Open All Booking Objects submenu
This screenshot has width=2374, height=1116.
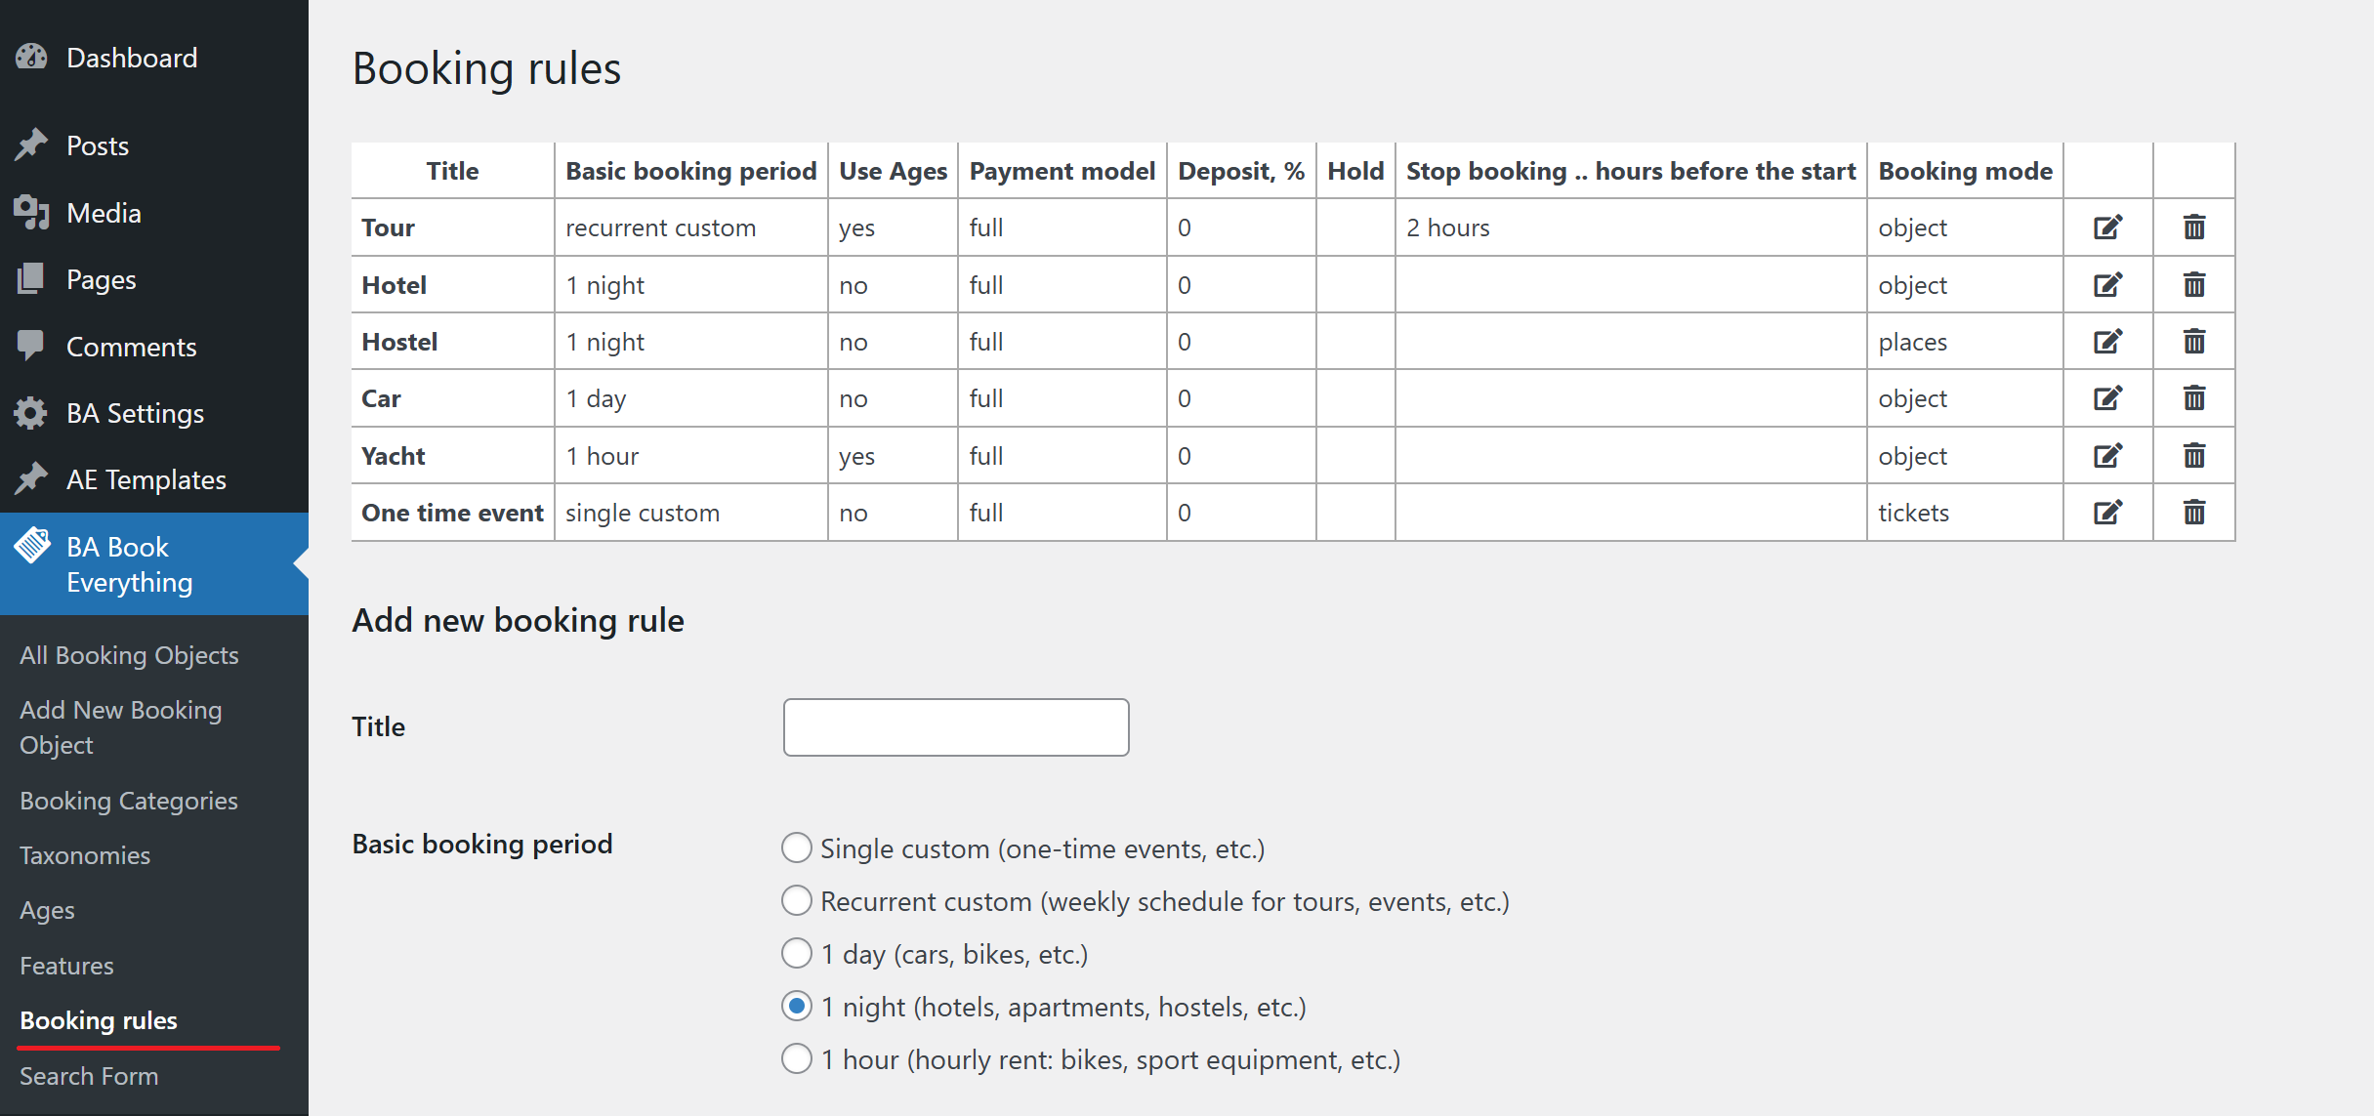[x=129, y=655]
